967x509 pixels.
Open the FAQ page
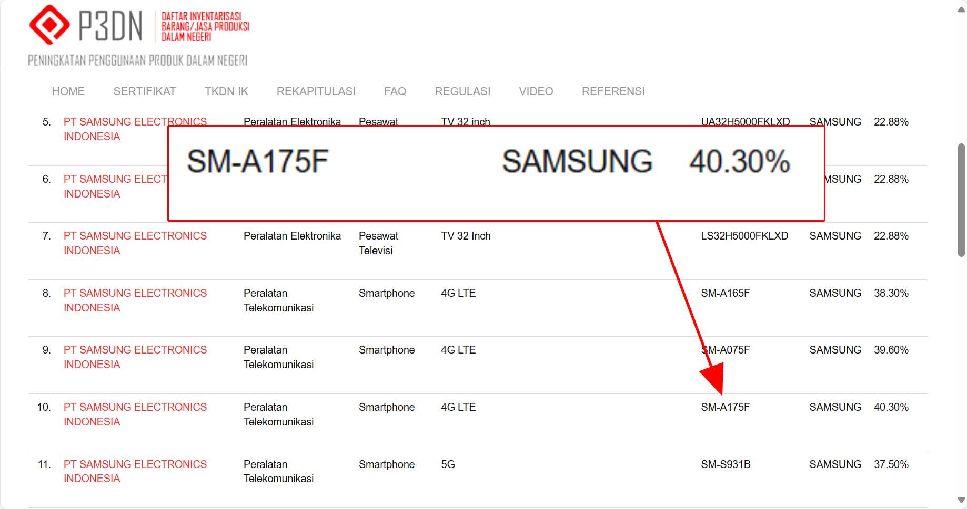point(395,91)
